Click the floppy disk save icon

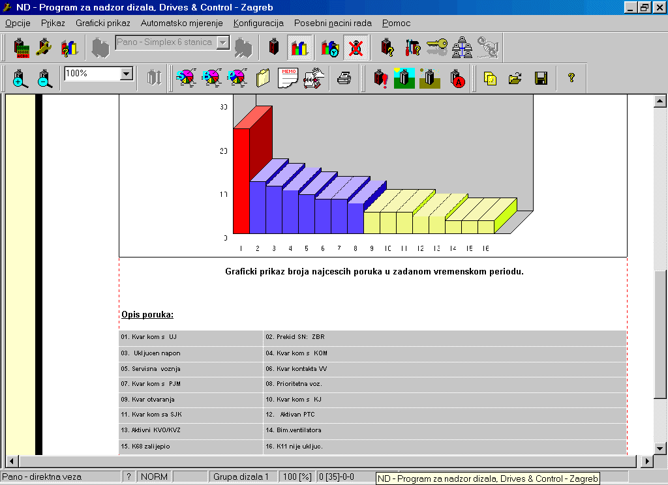pos(541,78)
